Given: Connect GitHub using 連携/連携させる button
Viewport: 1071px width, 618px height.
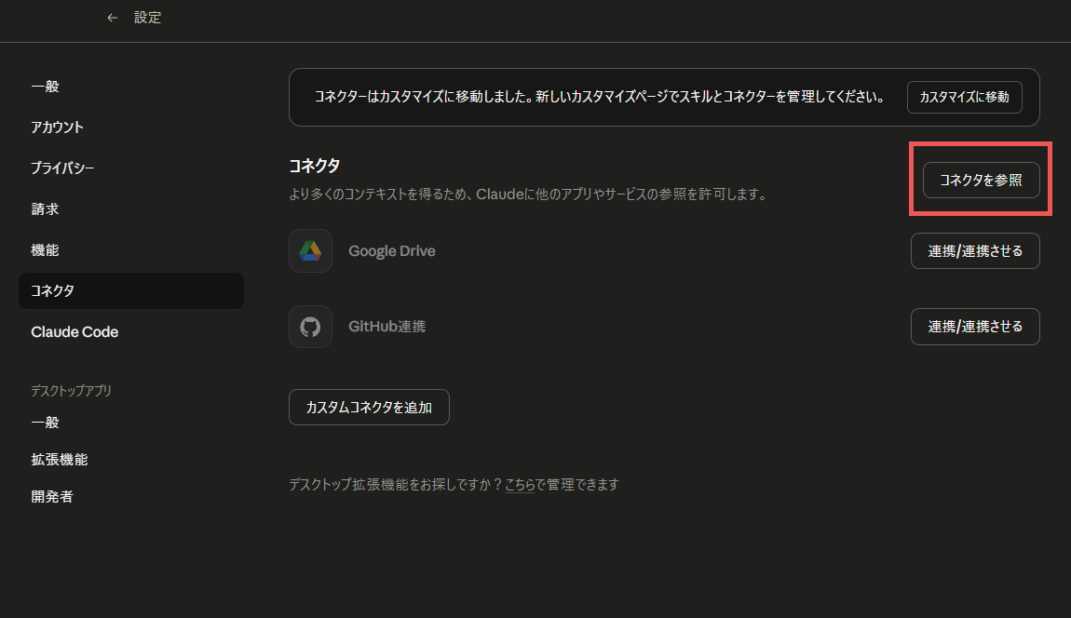Looking at the screenshot, I should (974, 327).
